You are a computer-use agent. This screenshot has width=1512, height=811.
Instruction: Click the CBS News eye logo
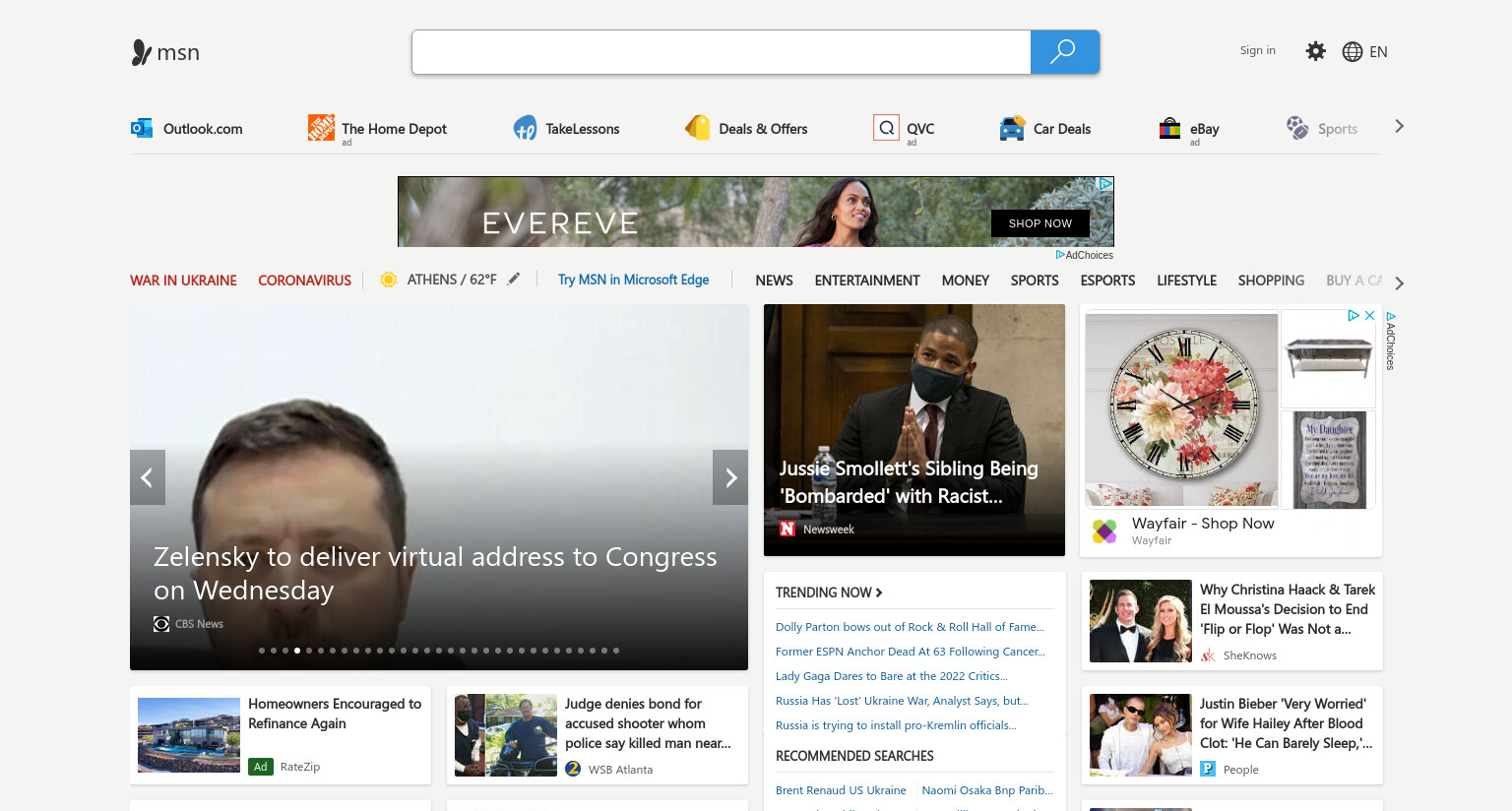click(x=161, y=624)
